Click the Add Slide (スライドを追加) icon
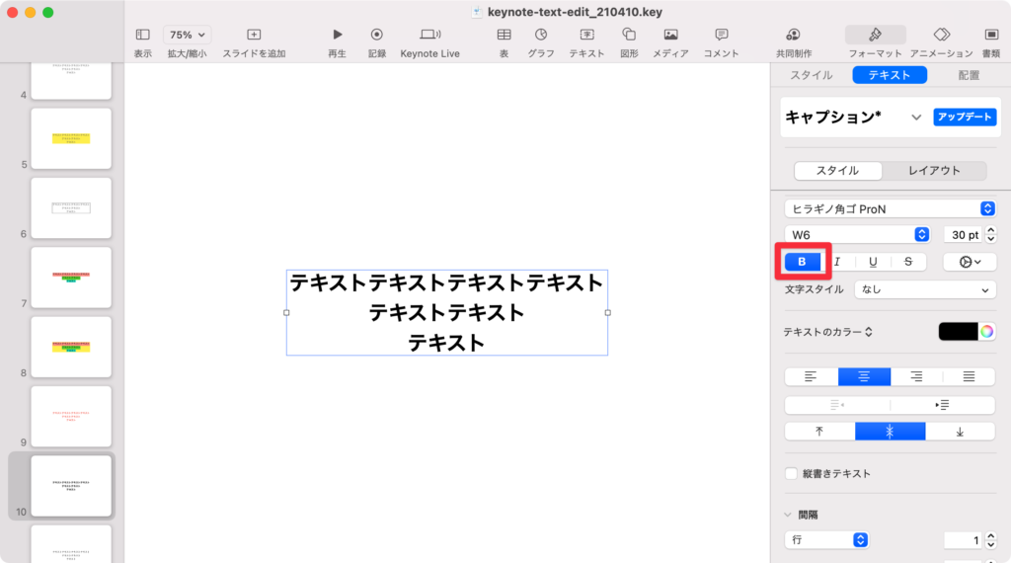Image resolution: width=1011 pixels, height=563 pixels. 254,35
